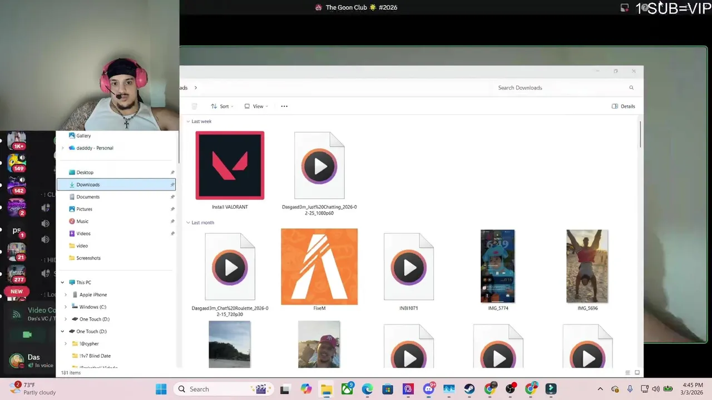Open the Documents quick access folder
Viewport: 712px width, 400px height.
click(x=84, y=197)
